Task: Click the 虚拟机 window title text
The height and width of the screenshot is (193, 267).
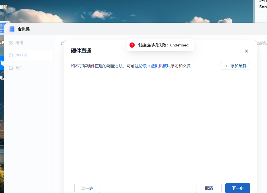Action: (x=24, y=29)
